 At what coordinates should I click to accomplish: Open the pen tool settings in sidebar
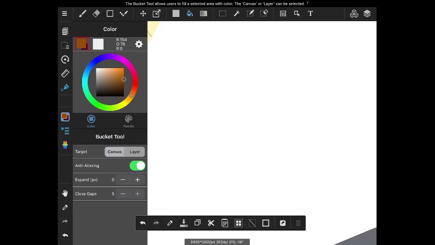point(65,88)
